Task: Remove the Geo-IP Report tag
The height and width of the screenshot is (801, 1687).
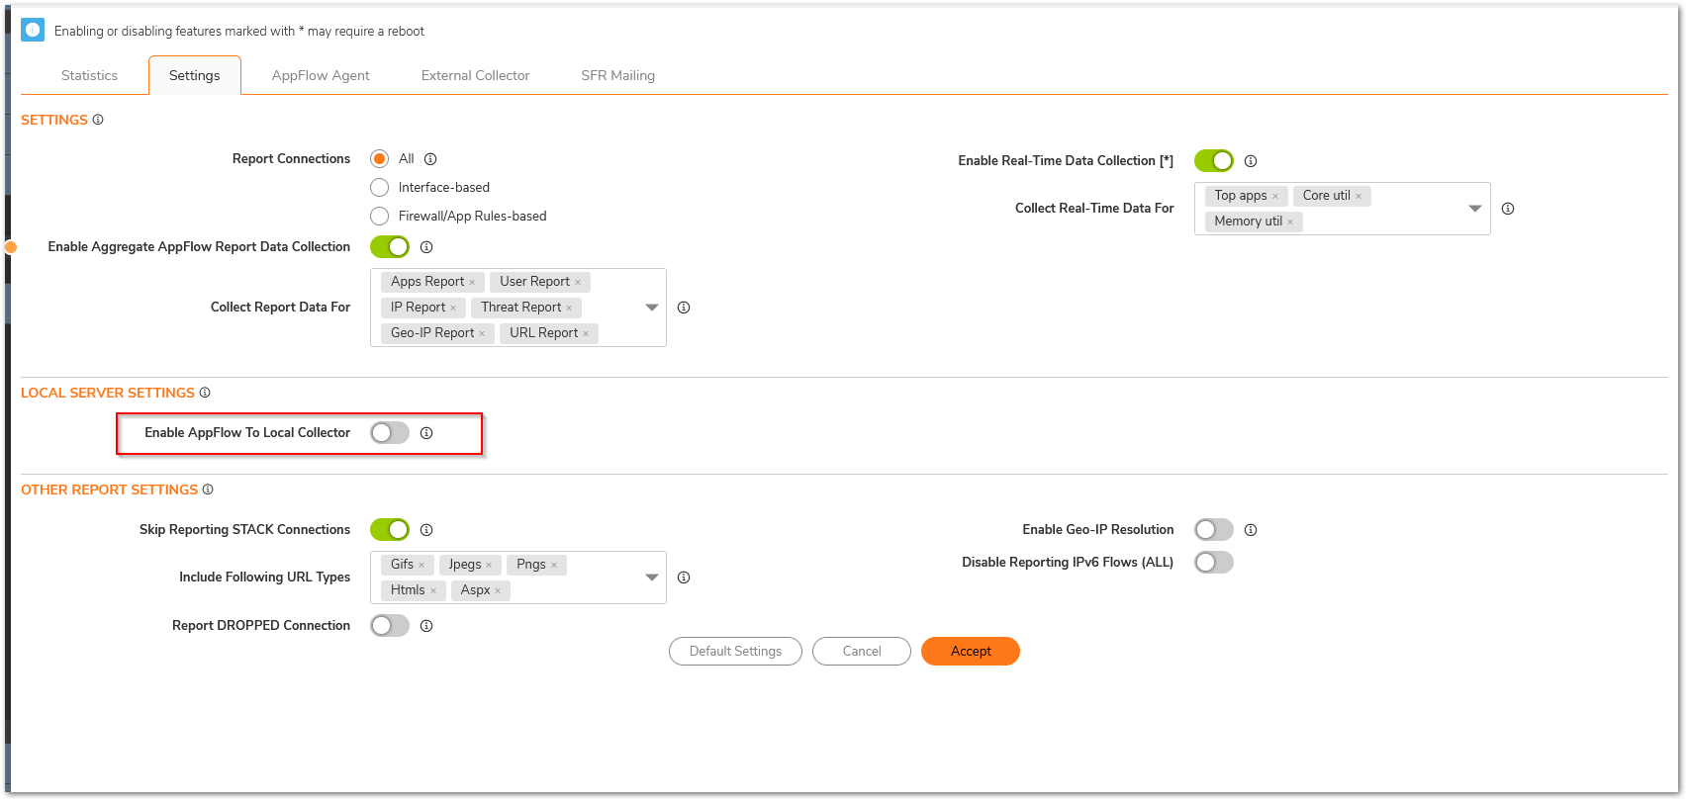Action: click(482, 334)
